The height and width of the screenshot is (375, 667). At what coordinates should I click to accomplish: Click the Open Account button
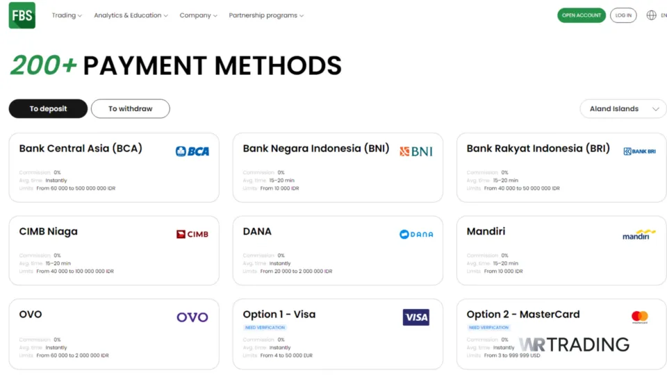pyautogui.click(x=582, y=15)
